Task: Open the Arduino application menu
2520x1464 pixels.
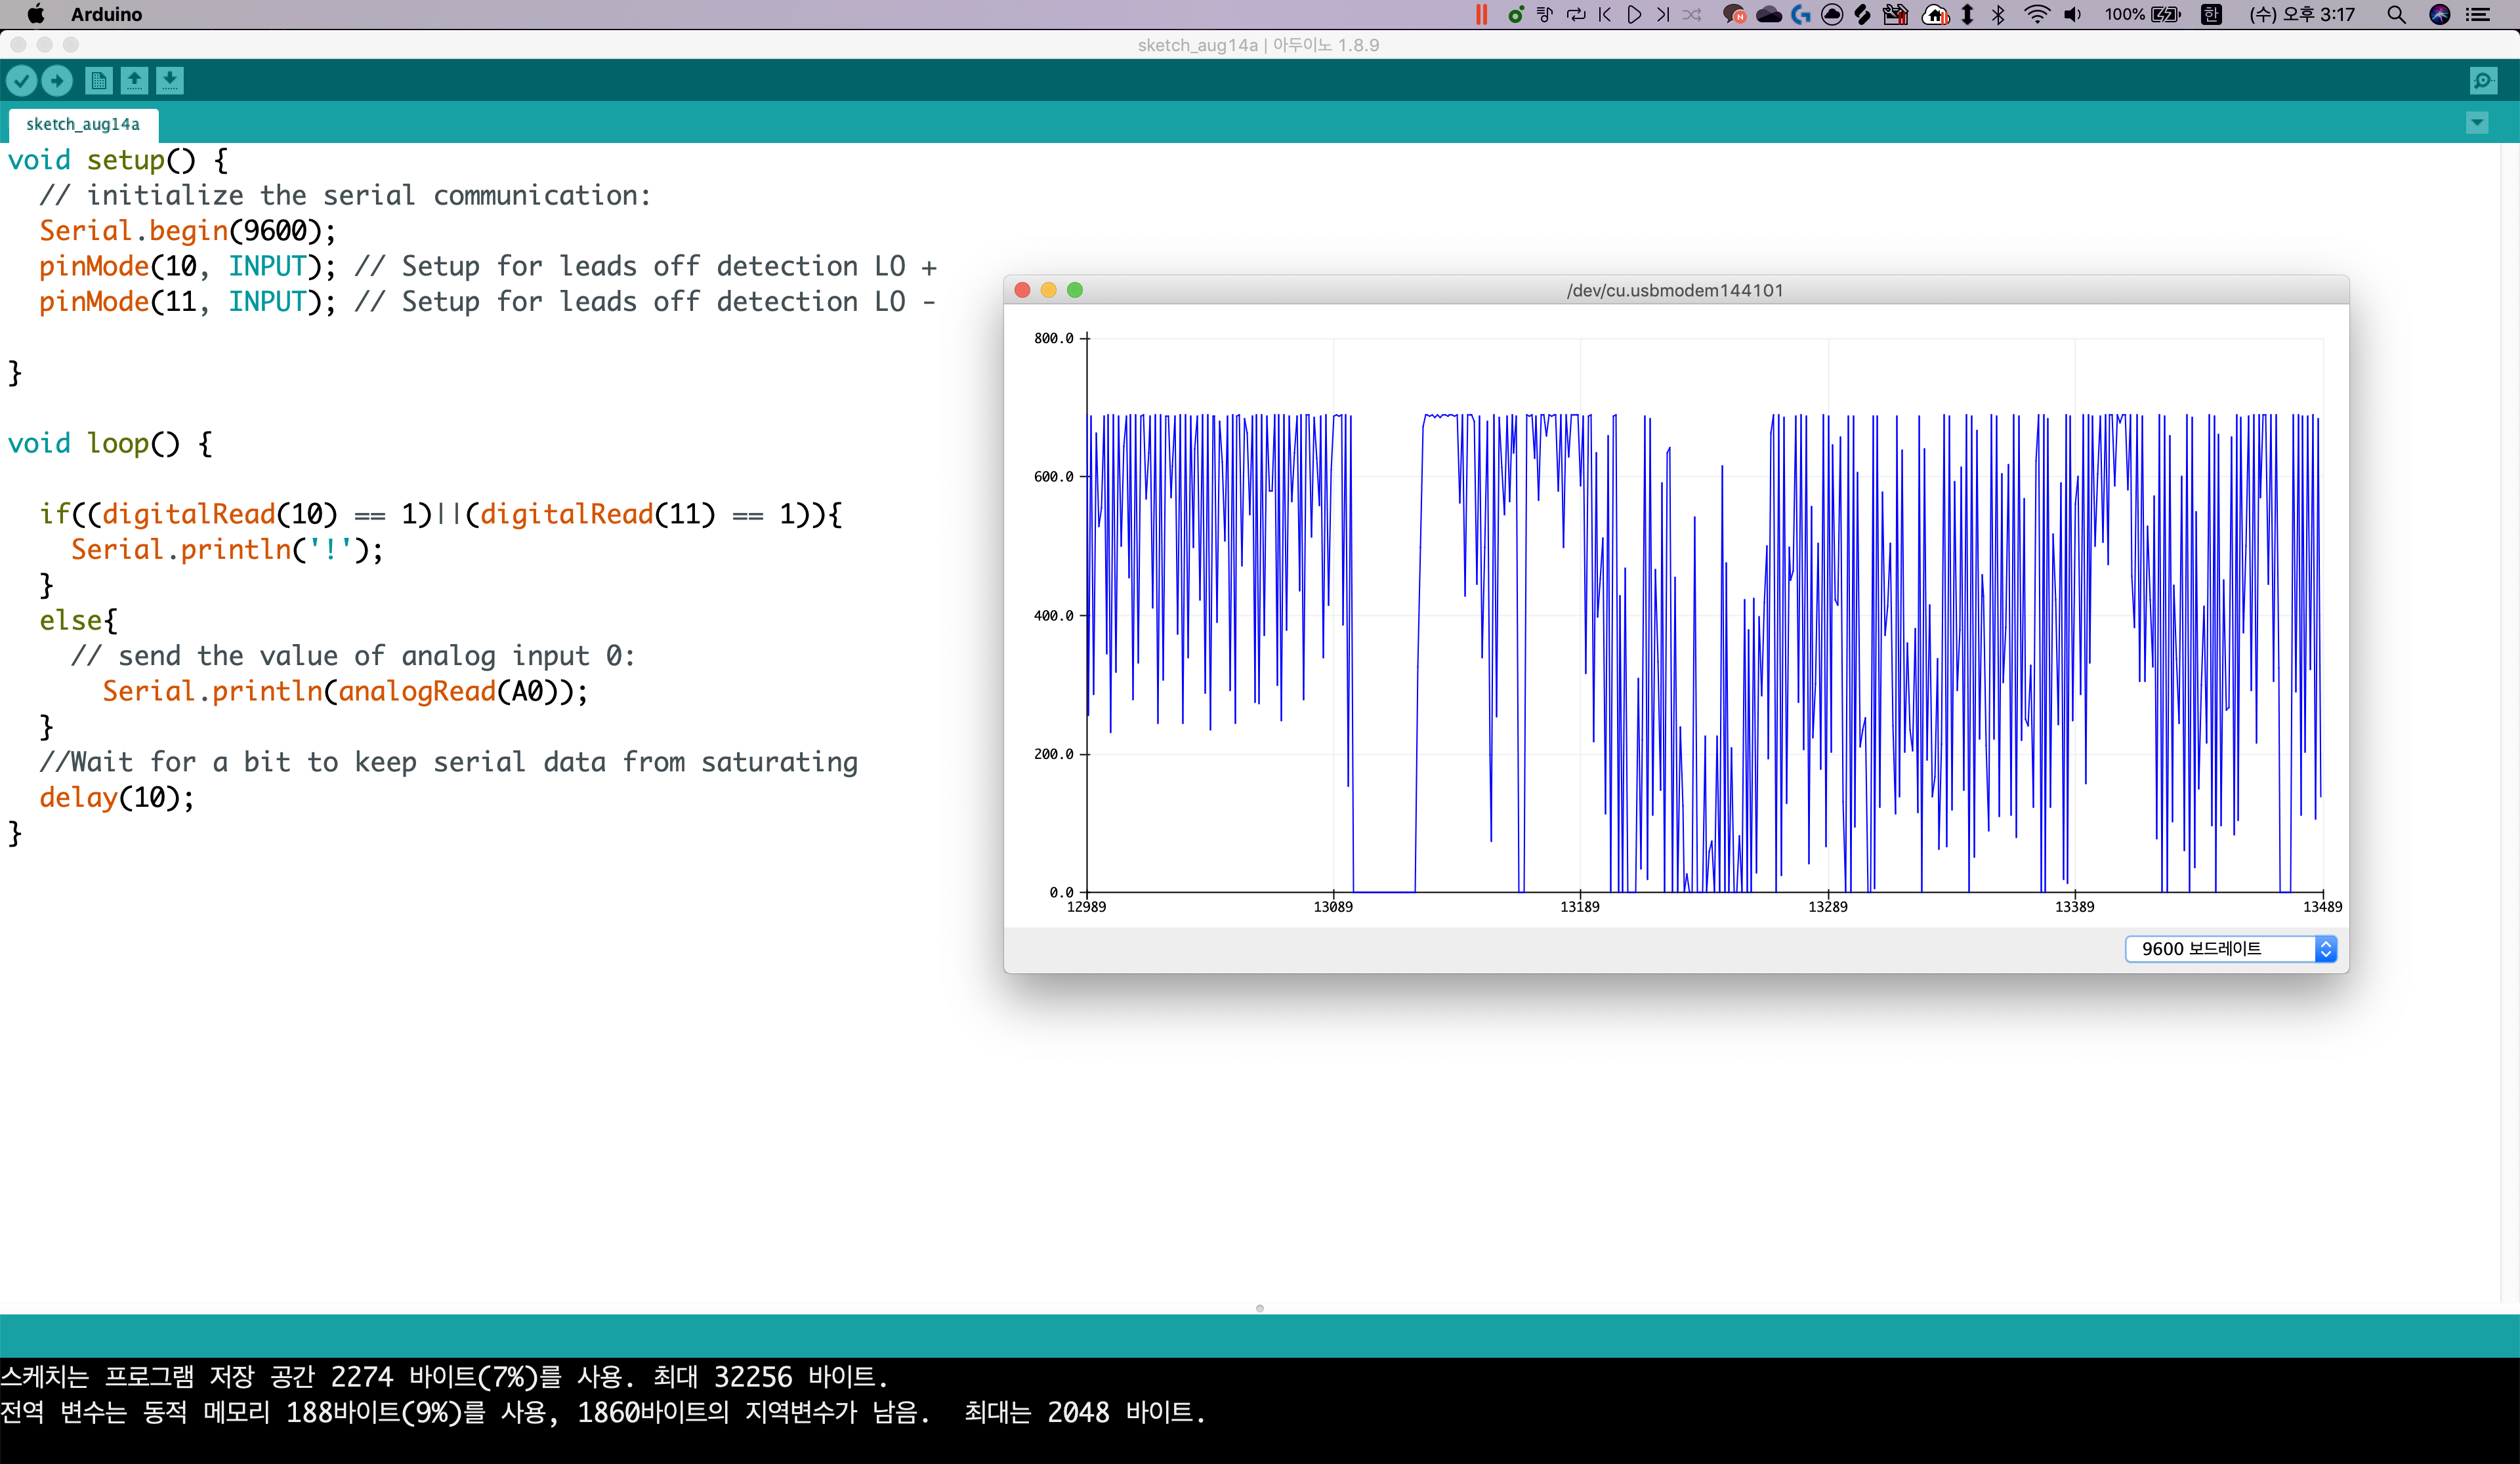Action: click(x=106, y=14)
